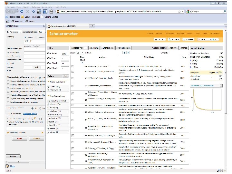Click the Remove checked items button
Image resolution: width=232 pixels, height=174 pixels.
tap(173, 48)
